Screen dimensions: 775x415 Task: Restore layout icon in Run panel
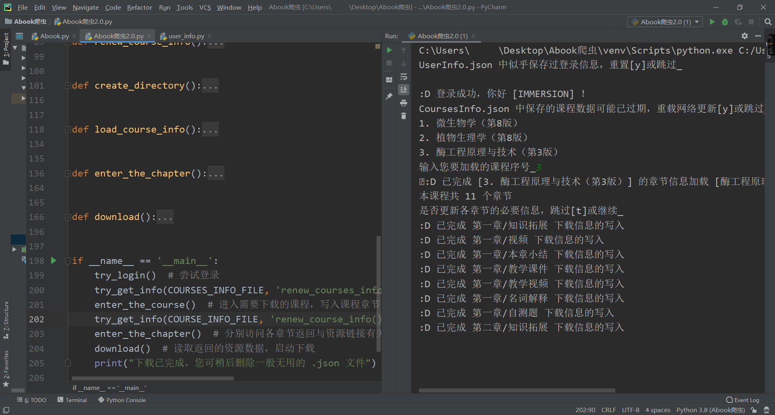[x=389, y=80]
